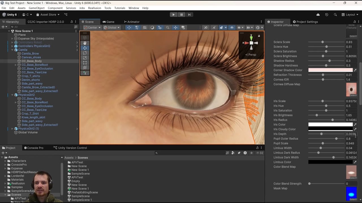Screen dimensions: 362x203
Task: Open the Undo History icon
Action: tap(327, 15)
